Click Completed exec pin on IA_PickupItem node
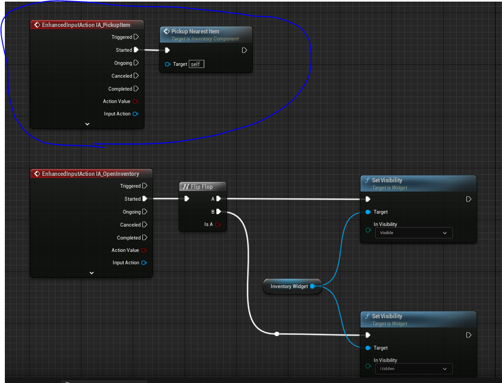This screenshot has height=383, width=502. point(136,88)
